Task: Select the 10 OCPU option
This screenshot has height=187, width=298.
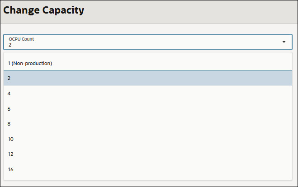Action: pos(11,139)
